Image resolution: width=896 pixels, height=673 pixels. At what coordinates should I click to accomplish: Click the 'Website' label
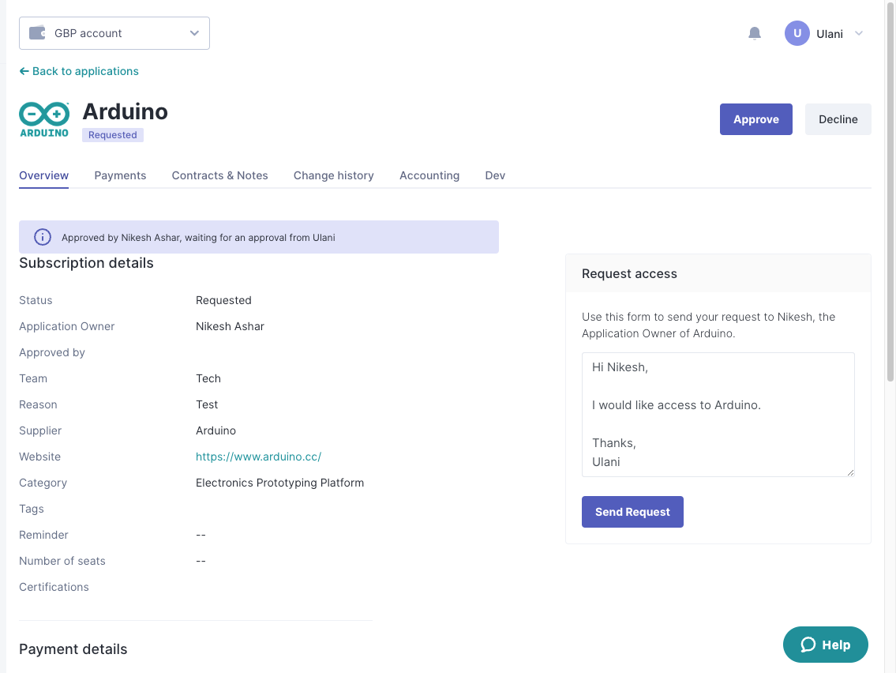pos(40,457)
